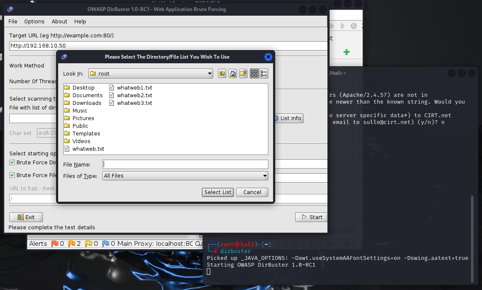The image size is (482, 290).
Task: Jump to Home folder in file dialog
Action: 233,73
